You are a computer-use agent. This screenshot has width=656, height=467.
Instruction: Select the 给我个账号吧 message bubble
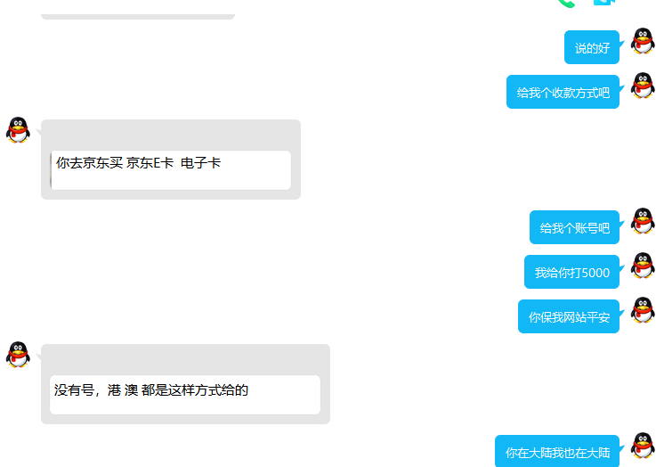(x=574, y=227)
